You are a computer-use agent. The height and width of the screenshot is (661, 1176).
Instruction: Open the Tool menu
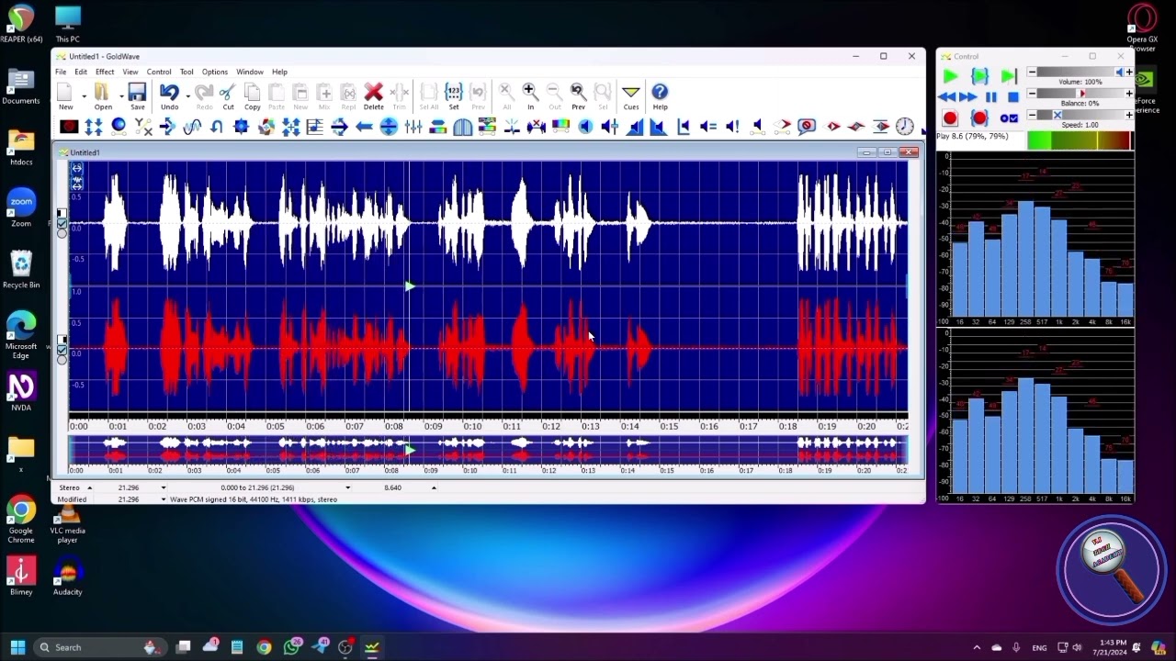[187, 72]
